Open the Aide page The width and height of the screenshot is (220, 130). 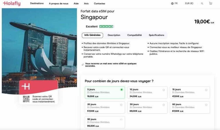click(x=76, y=4)
